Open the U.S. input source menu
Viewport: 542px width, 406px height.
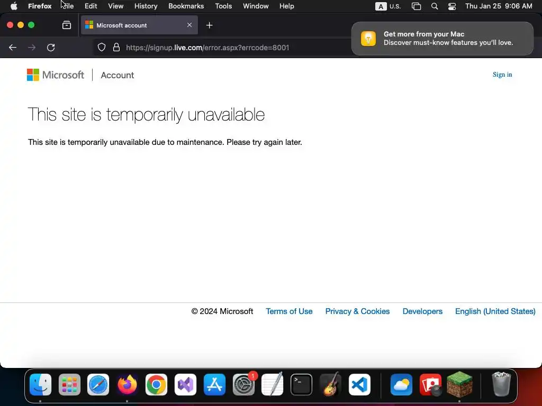[388, 6]
